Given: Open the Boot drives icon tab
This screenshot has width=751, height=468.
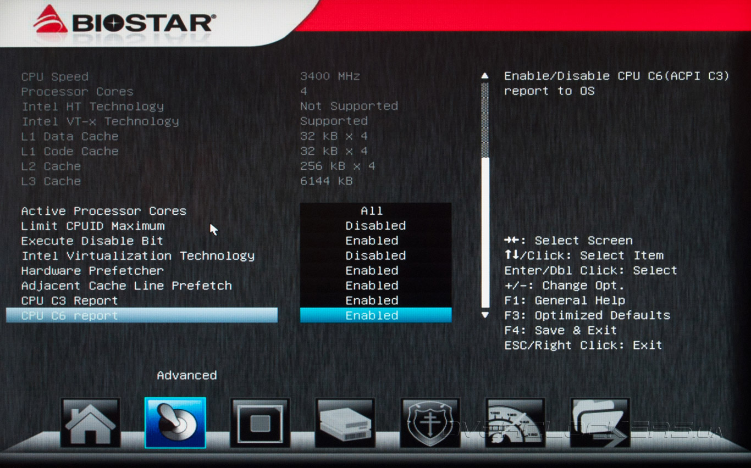Looking at the screenshot, I should (x=345, y=423).
